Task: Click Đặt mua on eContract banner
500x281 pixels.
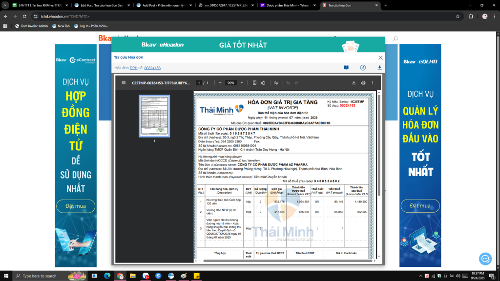Action: coord(76,206)
